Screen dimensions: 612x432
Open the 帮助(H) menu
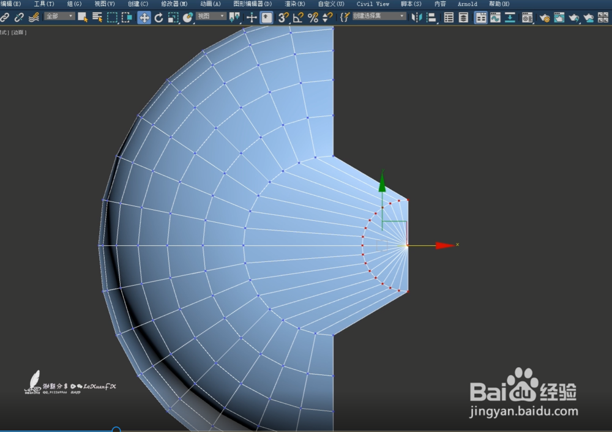pos(499,4)
